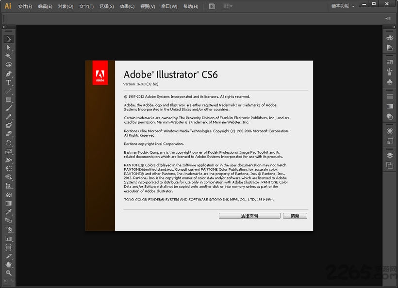Open the Color panel icon
The image size is (398, 288).
tap(389, 38)
